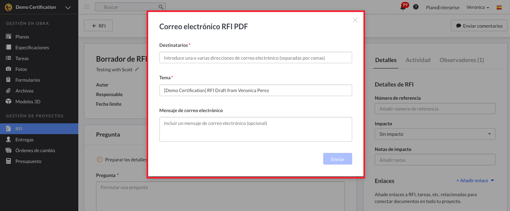
Task: Open Presupuesto in the sidebar
Action: point(28,161)
